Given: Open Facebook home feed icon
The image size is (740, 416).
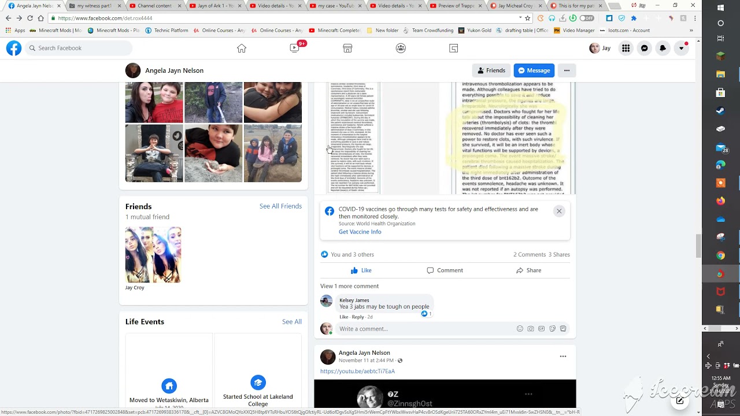Looking at the screenshot, I should [242, 48].
